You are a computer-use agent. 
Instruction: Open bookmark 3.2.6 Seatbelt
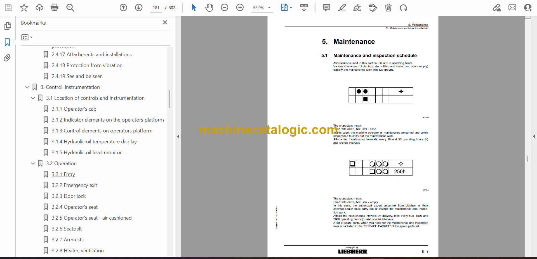point(67,229)
